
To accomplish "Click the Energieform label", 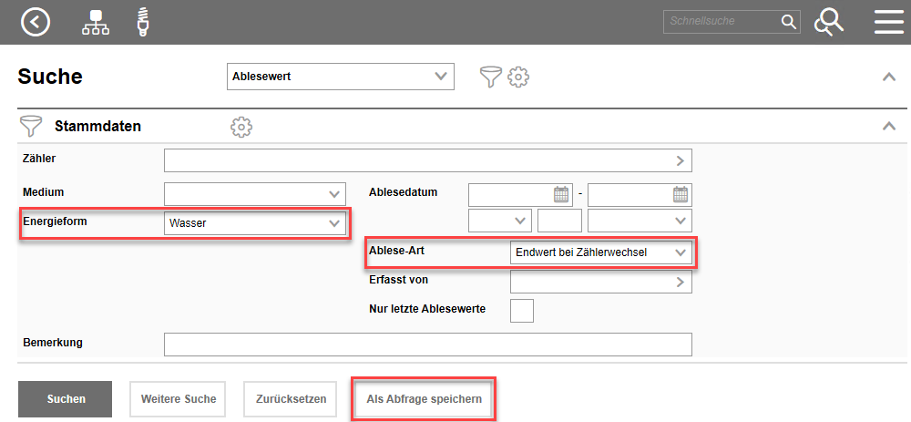I will 55,221.
